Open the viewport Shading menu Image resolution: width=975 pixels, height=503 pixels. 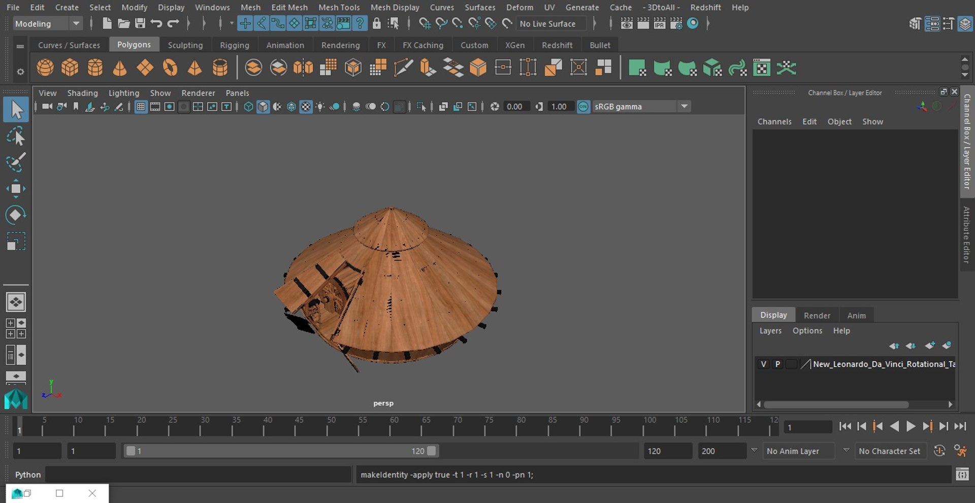coord(82,93)
